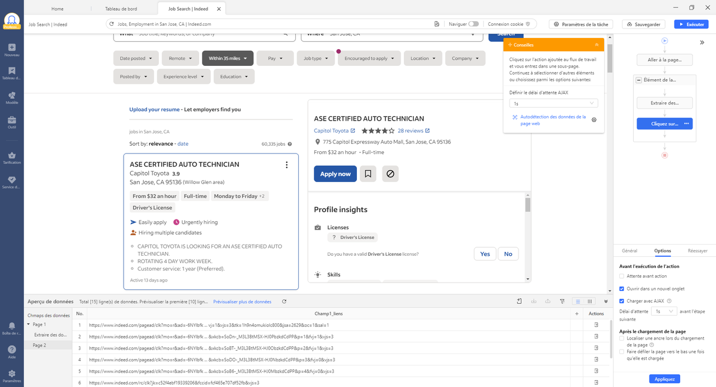Click the action icon in row 1

pos(596,325)
